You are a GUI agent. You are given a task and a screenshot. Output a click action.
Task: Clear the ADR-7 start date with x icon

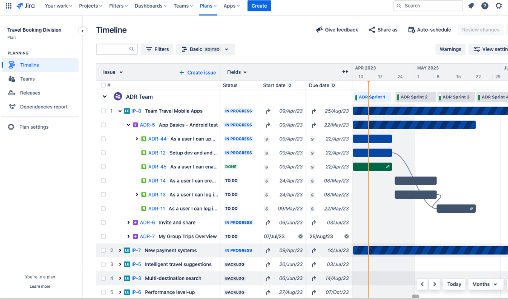301,237
